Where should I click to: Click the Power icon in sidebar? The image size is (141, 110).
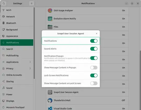pyautogui.click(x=3, y=94)
